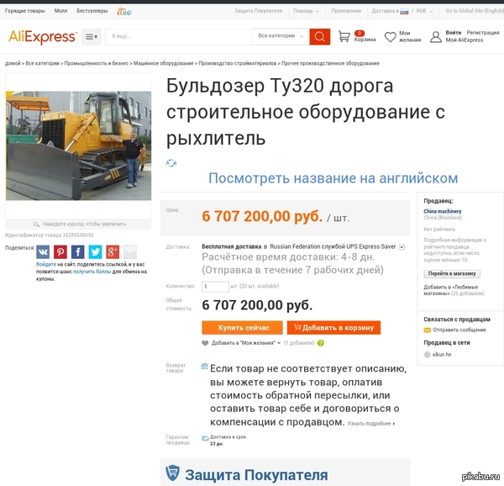Open Посмотреть название на английском link
Screen dimensions: 504x486
point(333,178)
